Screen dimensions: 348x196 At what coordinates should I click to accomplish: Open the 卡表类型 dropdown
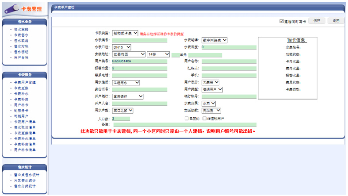click(125, 33)
